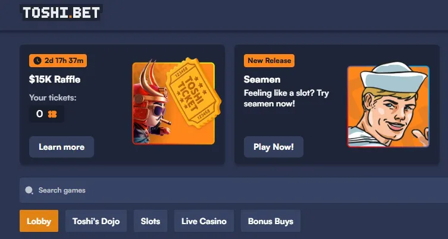The height and width of the screenshot is (239, 448).
Task: Open the Slots tab
Action: tap(151, 221)
